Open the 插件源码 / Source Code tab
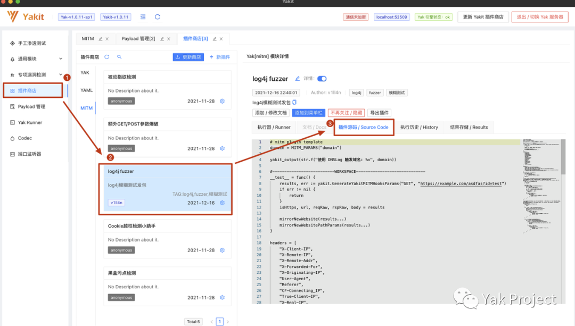Image resolution: width=575 pixels, height=326 pixels. [x=364, y=127]
